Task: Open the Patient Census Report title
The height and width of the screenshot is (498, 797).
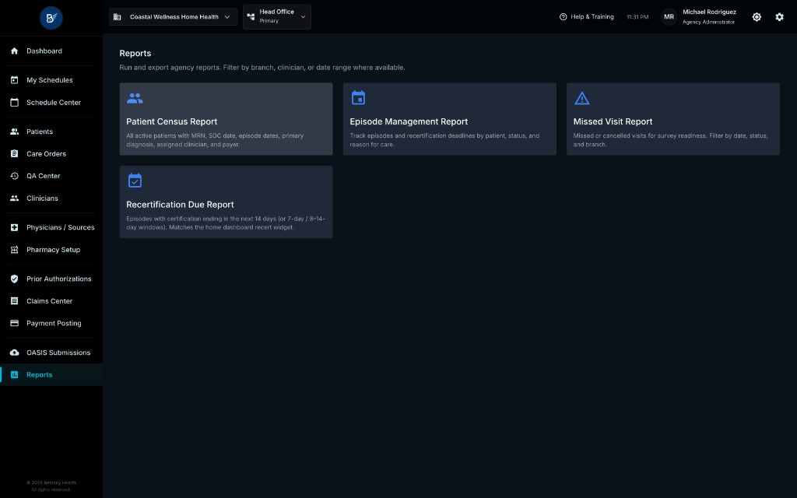Action: 172,121
